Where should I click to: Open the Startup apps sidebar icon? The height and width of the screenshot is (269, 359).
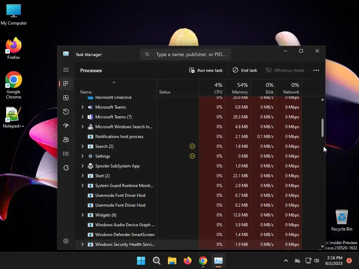(66, 126)
